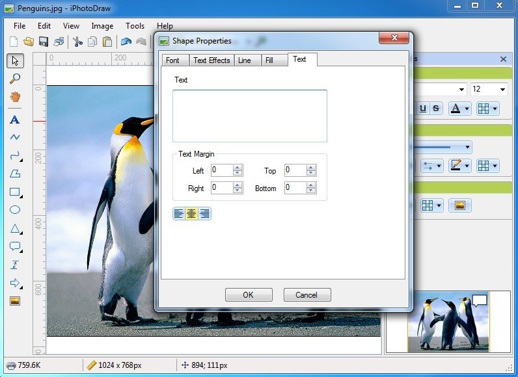Select the Callout speech bubble tool
The height and width of the screenshot is (377, 518).
click(x=15, y=247)
